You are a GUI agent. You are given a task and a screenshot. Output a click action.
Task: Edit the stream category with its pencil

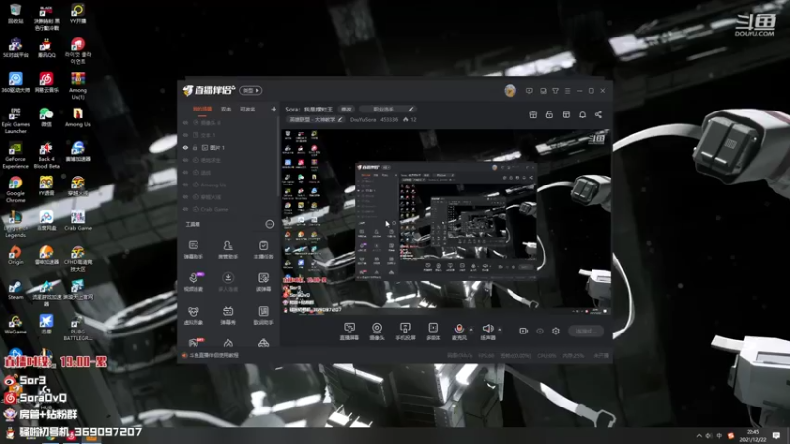pos(340,119)
